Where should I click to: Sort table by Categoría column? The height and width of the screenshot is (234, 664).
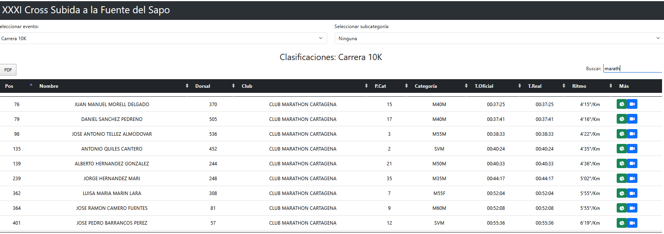440,86
